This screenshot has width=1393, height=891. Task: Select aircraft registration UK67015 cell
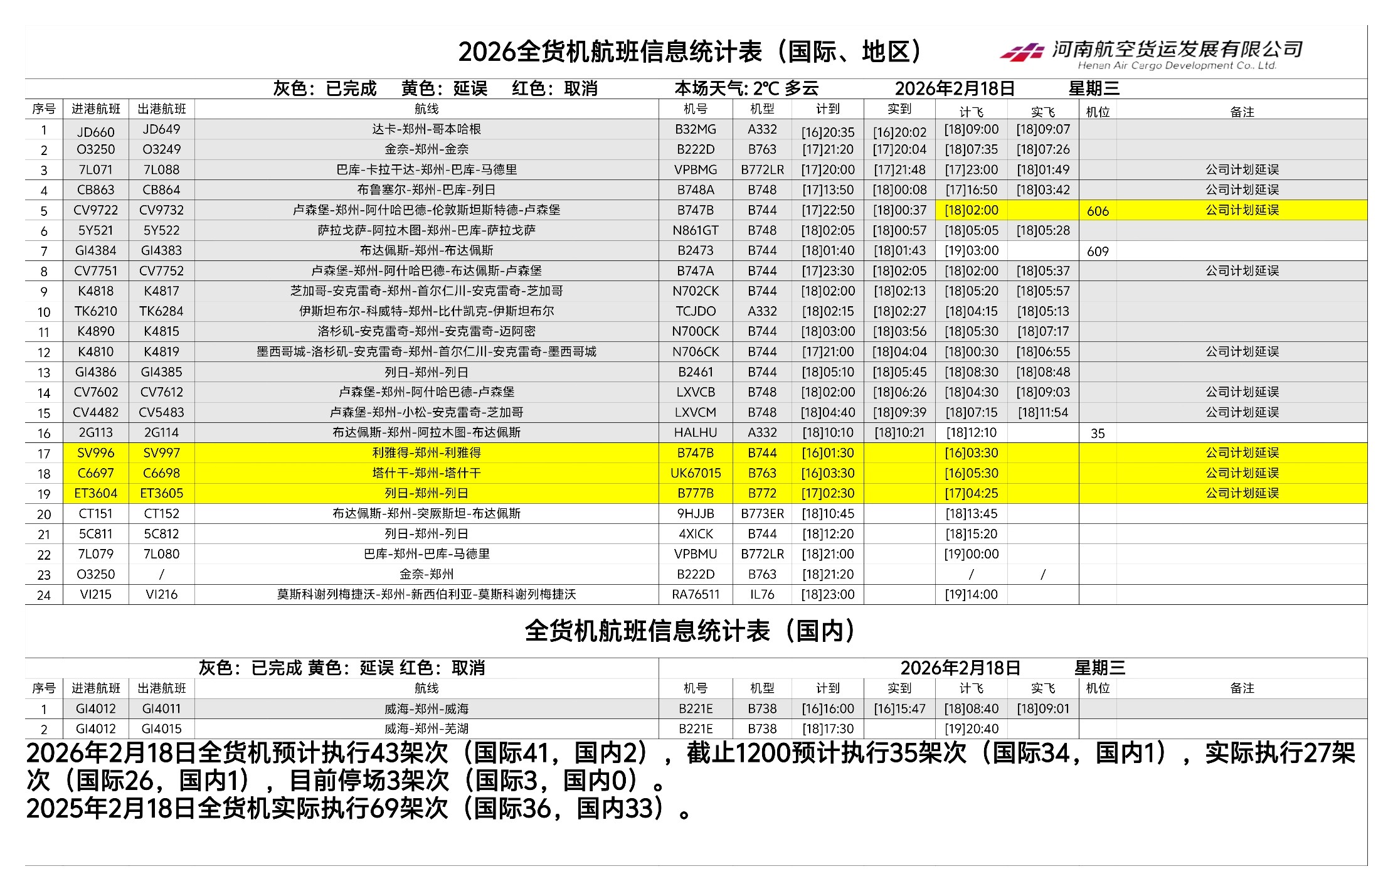tap(696, 473)
